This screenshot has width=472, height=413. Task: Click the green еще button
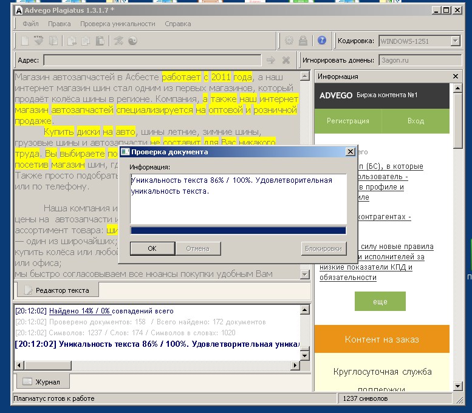[380, 301]
